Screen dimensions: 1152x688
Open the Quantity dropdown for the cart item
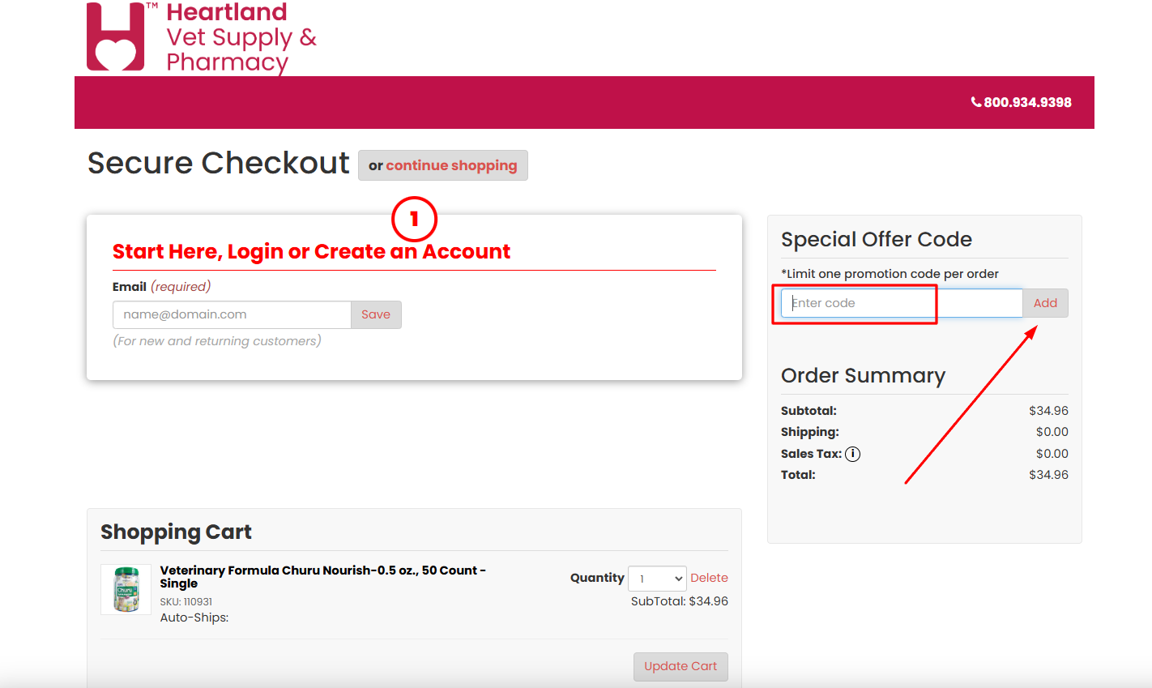tap(656, 578)
